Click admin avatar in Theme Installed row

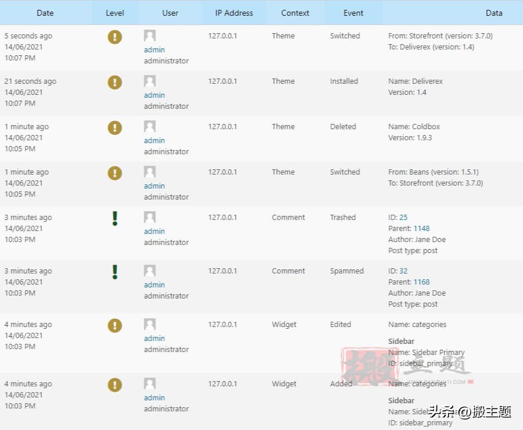tap(150, 81)
